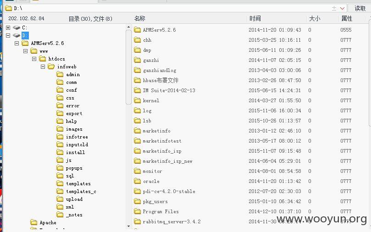Click the hbase布署文件 folder icon
The height and width of the screenshot is (232, 371).
click(137, 80)
